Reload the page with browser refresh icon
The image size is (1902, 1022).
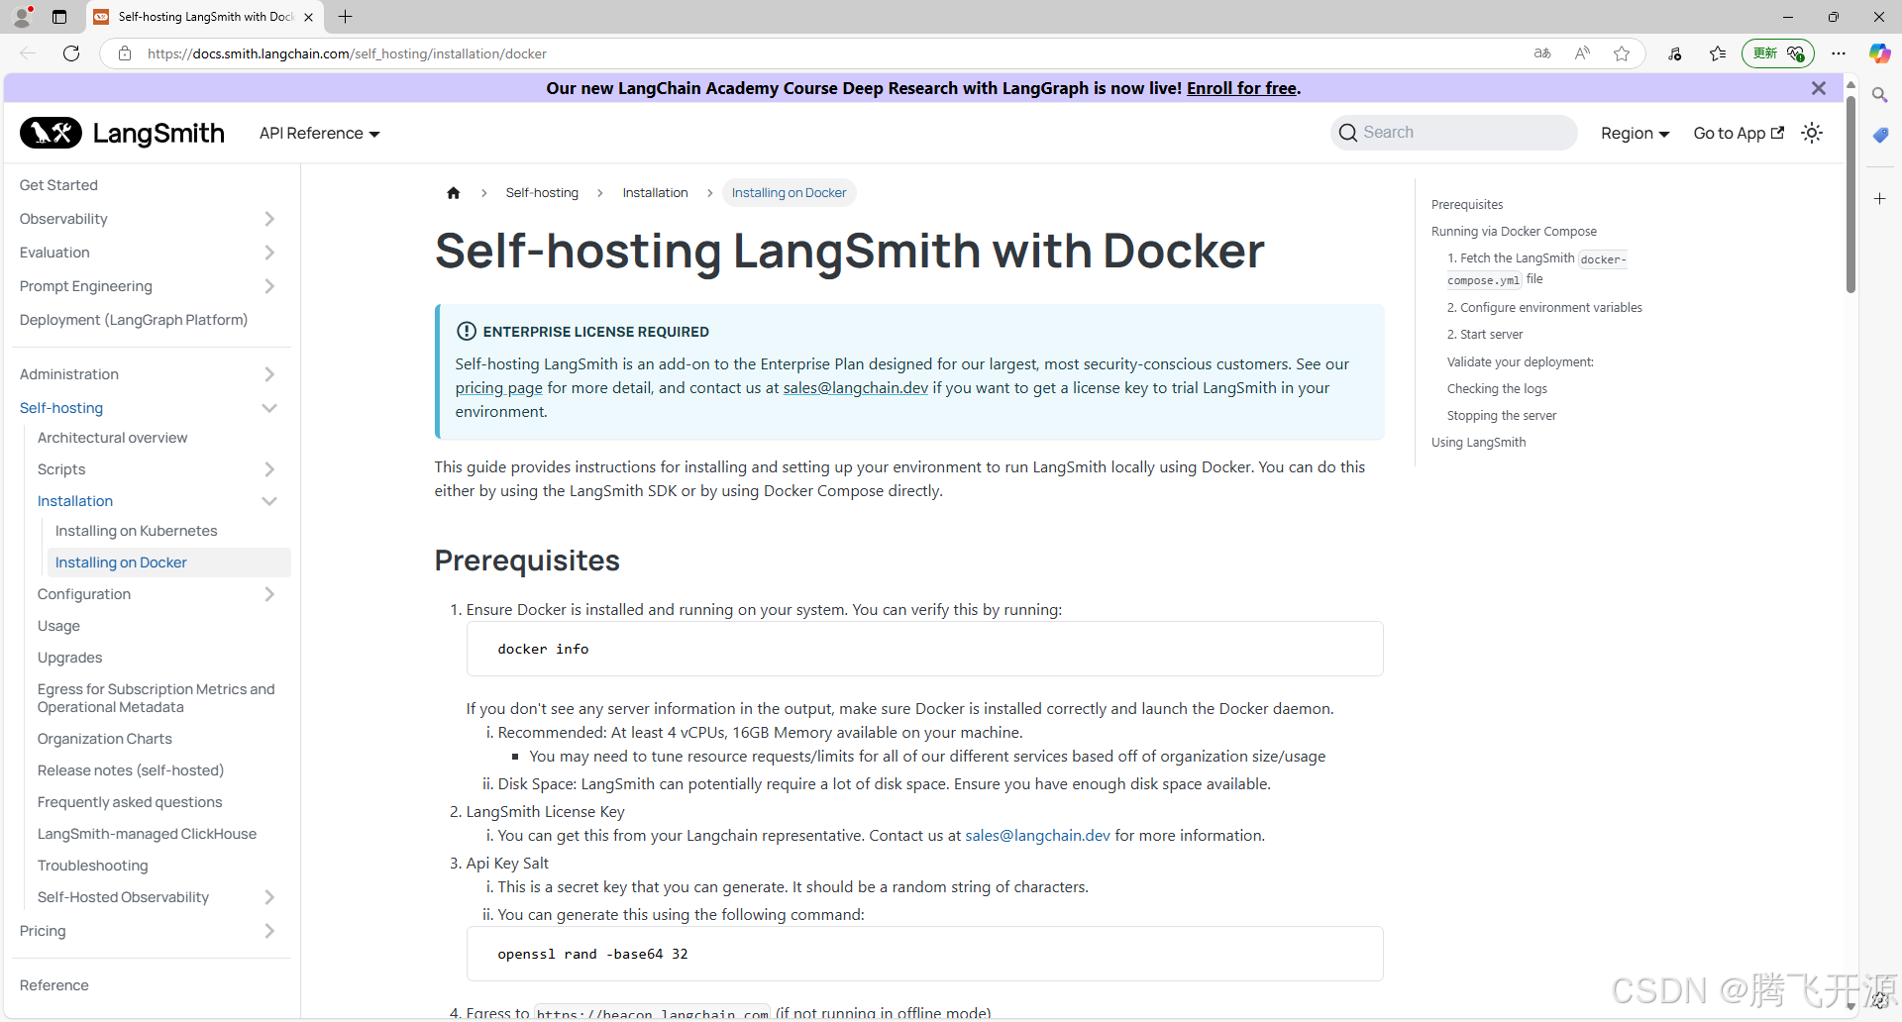pos(71,53)
